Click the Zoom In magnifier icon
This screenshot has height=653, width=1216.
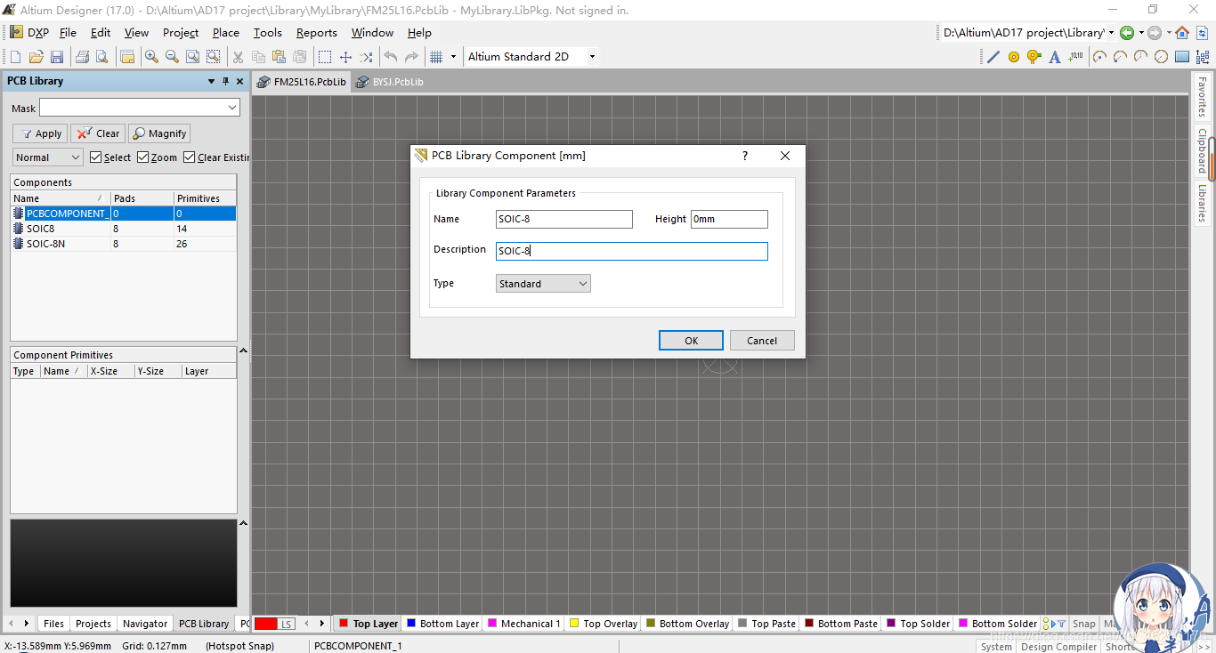pos(151,57)
